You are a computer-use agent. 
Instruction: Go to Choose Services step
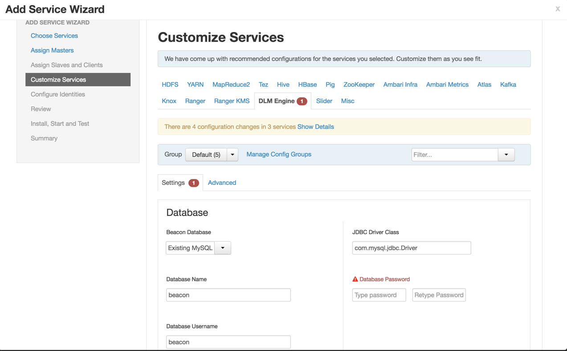54,36
